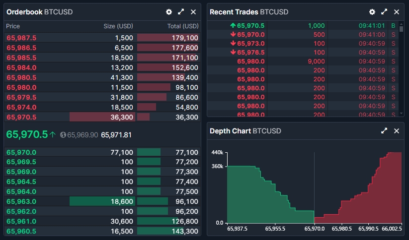Screen dimensions: 409x240
Task: Open Recent Trades settings gear
Action: point(372,12)
